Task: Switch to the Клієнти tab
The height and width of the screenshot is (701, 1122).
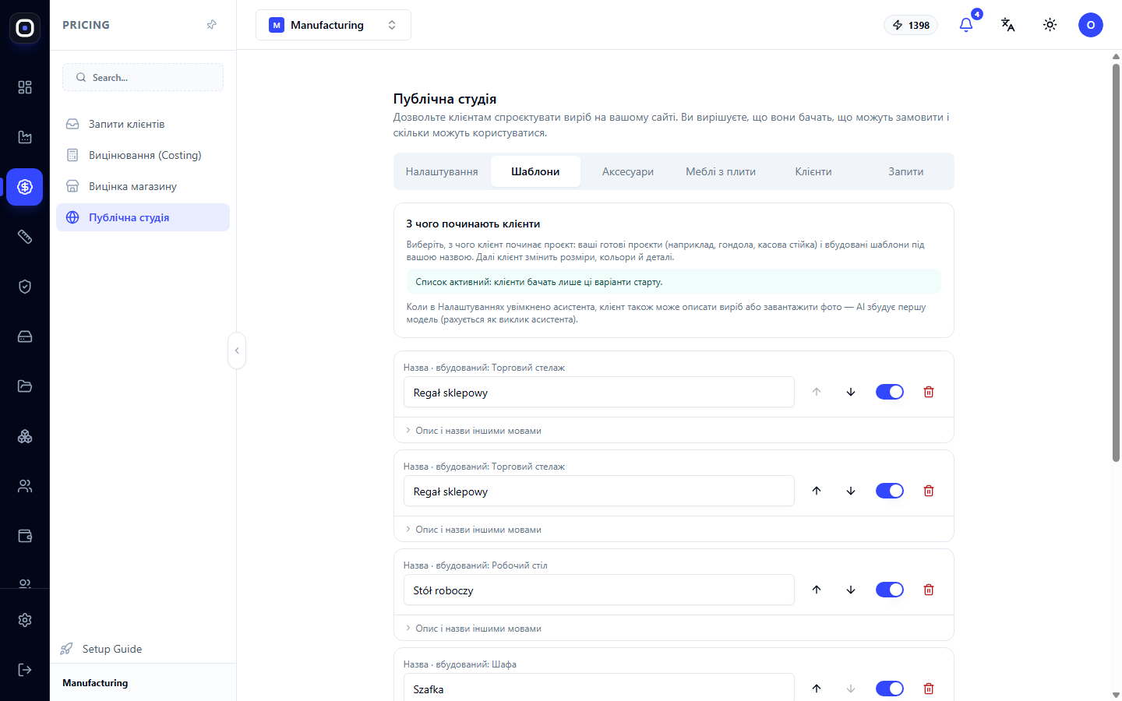Action: pos(813,171)
